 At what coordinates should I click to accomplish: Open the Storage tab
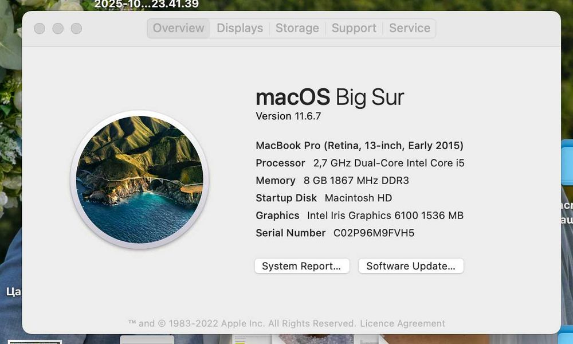click(297, 28)
